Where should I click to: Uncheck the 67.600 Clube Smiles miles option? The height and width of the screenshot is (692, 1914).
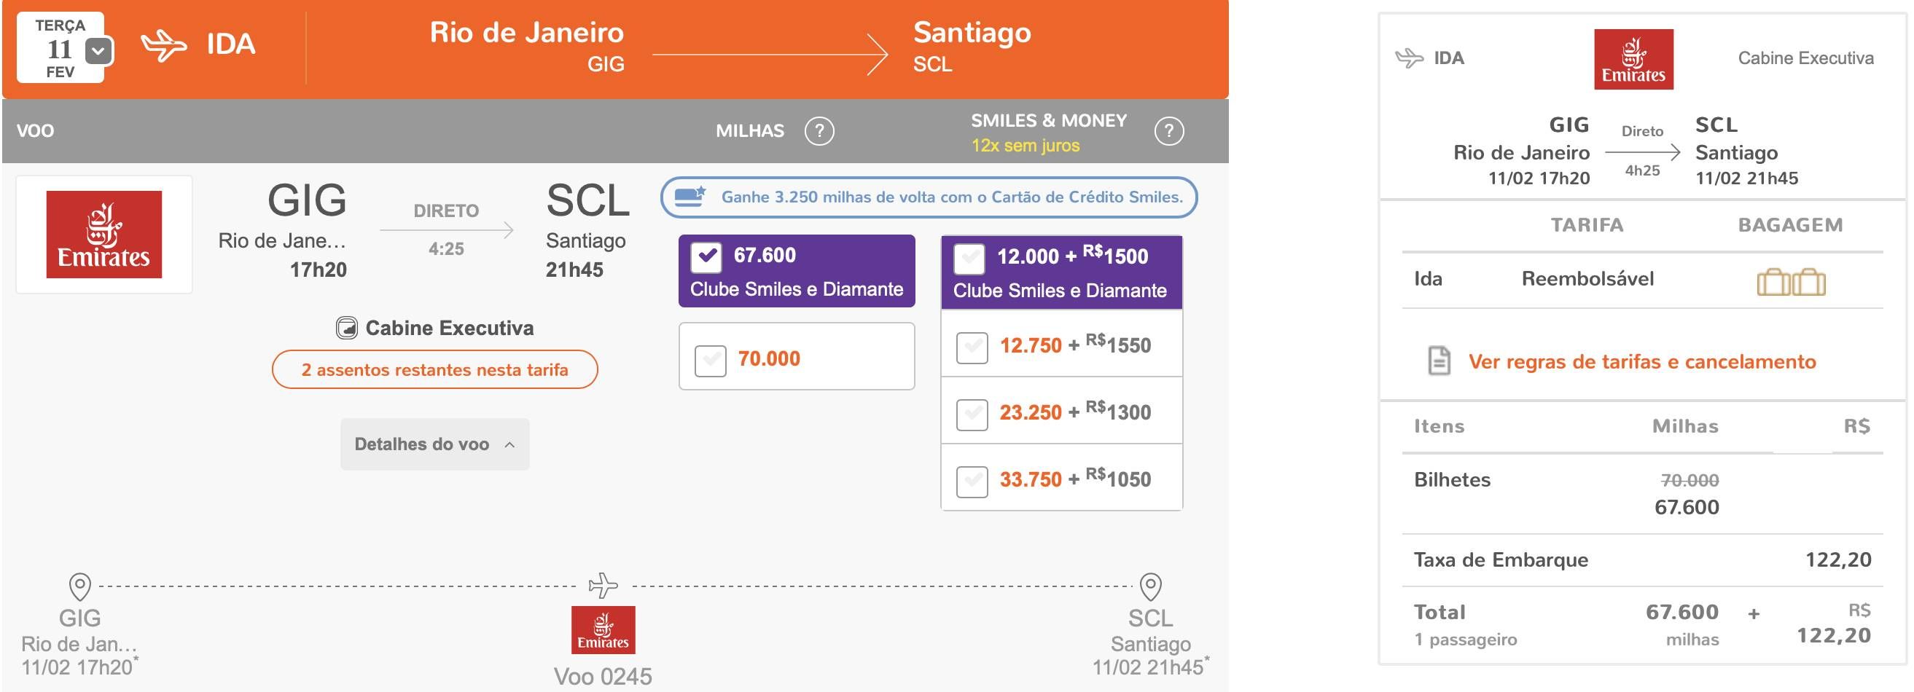[706, 257]
